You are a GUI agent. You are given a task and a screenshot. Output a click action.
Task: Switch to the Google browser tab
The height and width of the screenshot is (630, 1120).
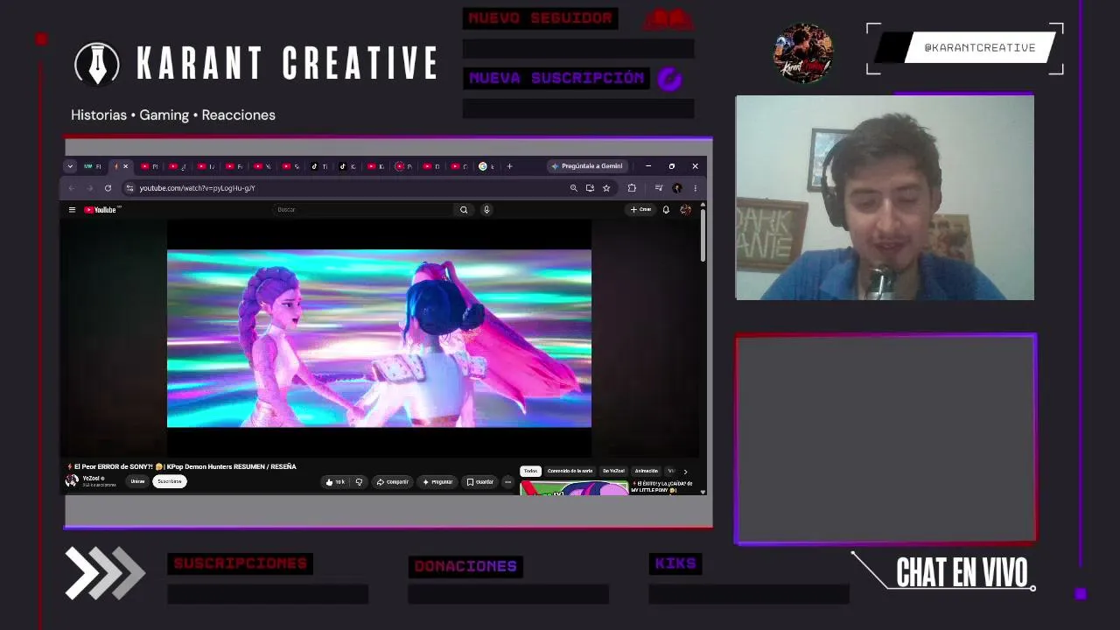[x=486, y=166]
